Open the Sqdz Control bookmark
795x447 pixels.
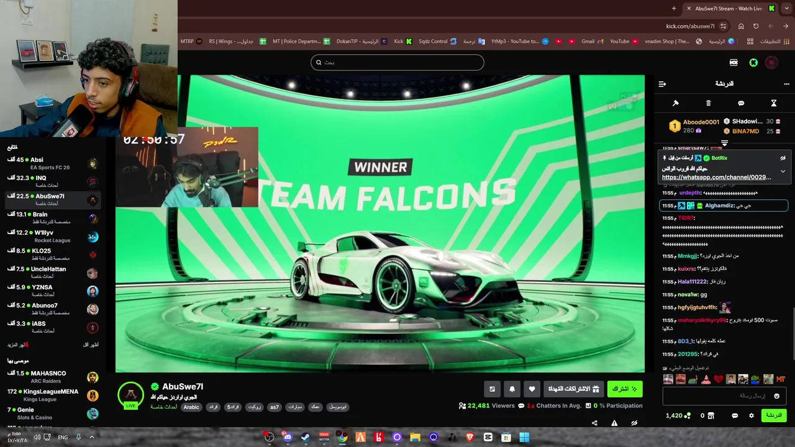click(x=438, y=42)
